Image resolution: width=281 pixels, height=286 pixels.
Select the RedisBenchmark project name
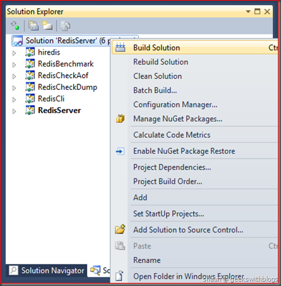click(66, 64)
